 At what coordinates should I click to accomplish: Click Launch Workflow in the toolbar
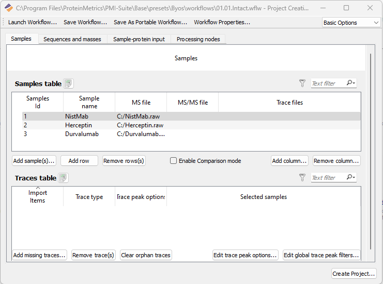[x=32, y=22]
